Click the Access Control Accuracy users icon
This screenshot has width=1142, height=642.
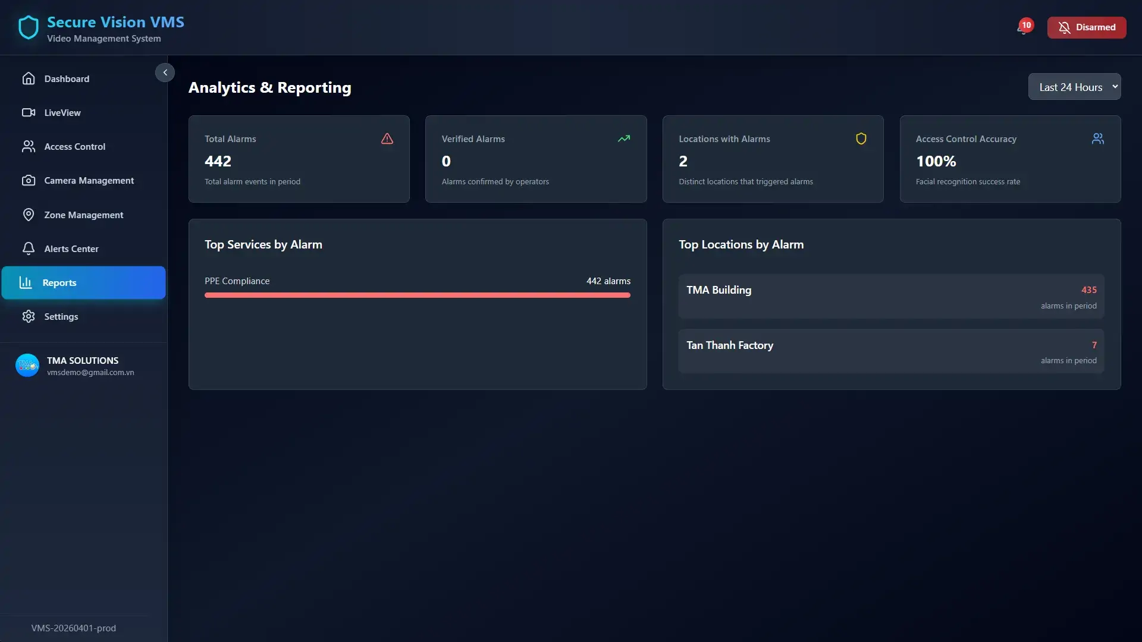pos(1098,139)
